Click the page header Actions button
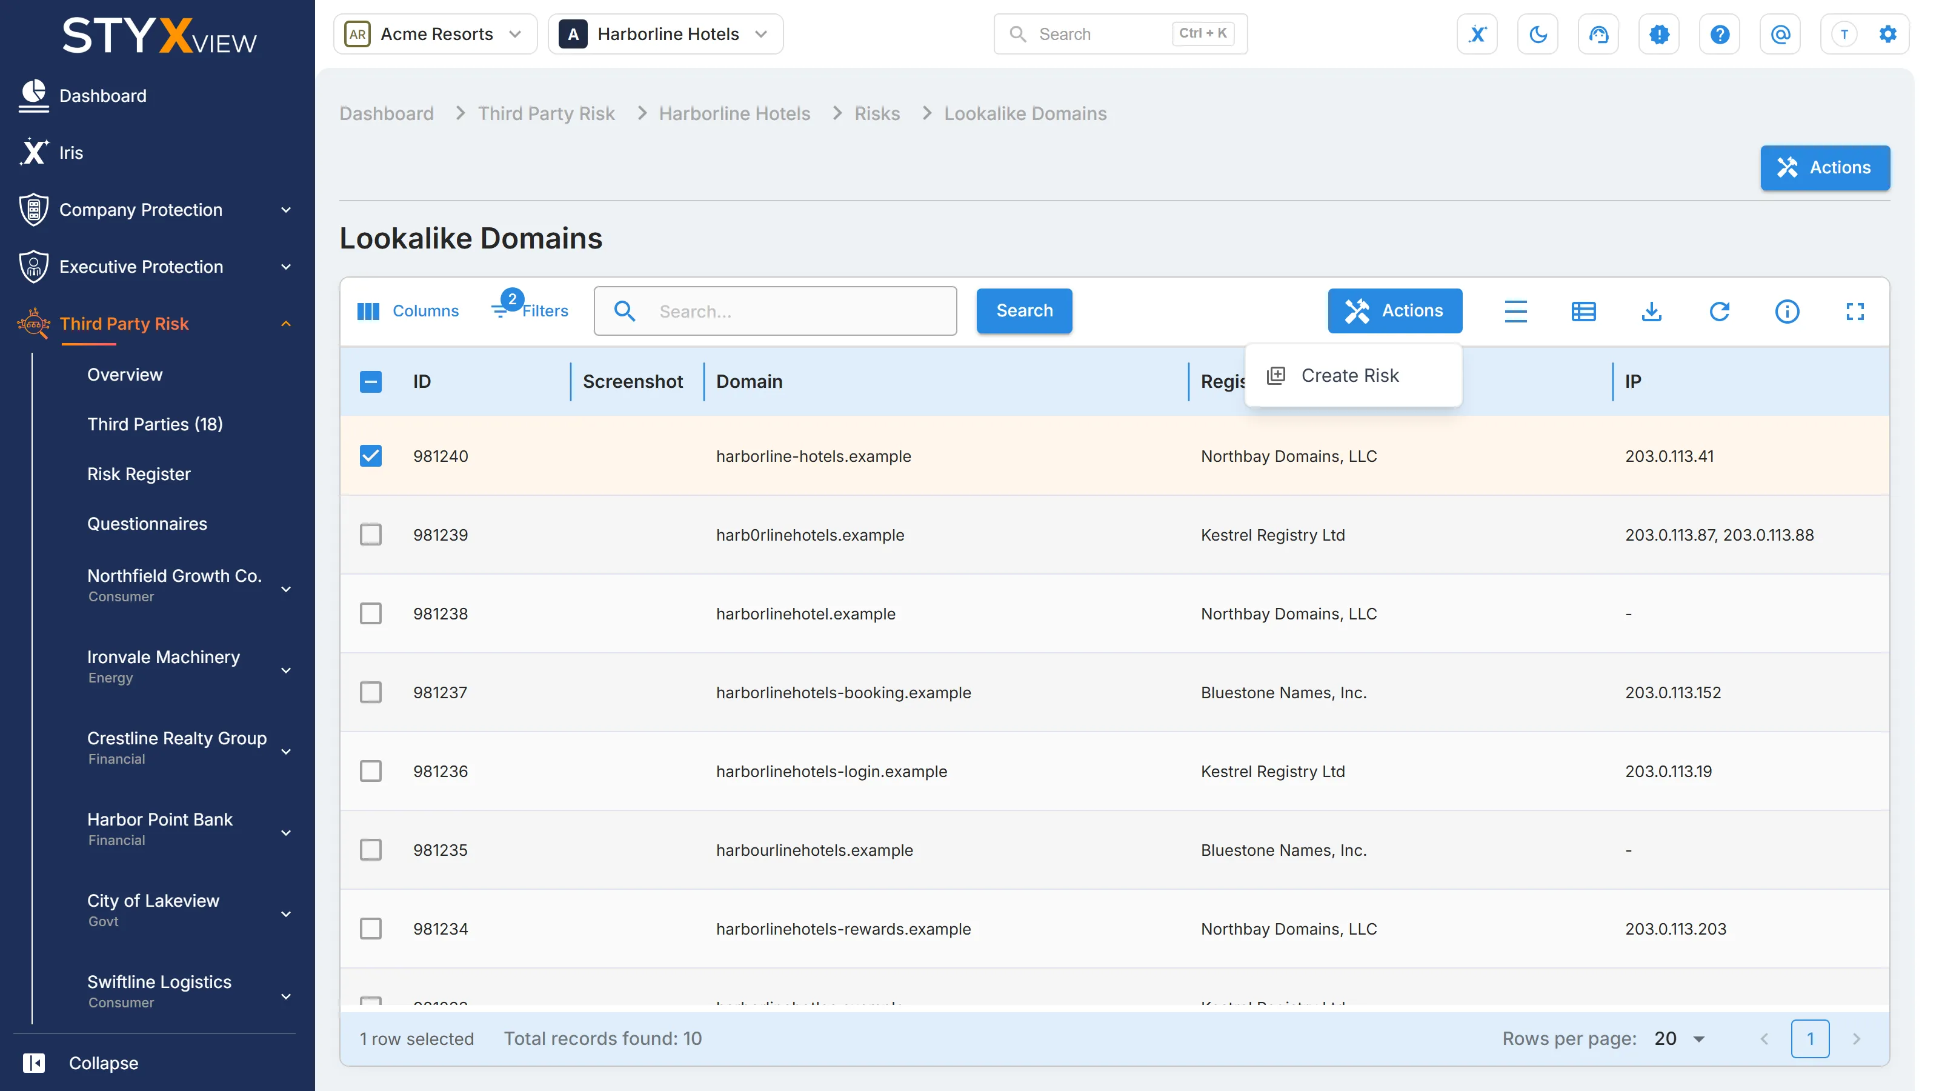This screenshot has width=1939, height=1091. coord(1824,167)
